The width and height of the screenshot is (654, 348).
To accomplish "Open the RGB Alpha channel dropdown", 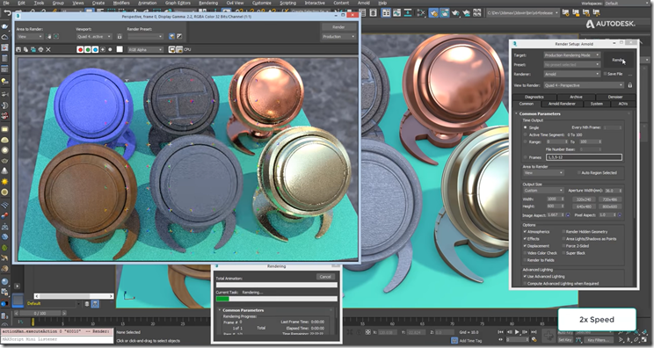I will coord(145,49).
